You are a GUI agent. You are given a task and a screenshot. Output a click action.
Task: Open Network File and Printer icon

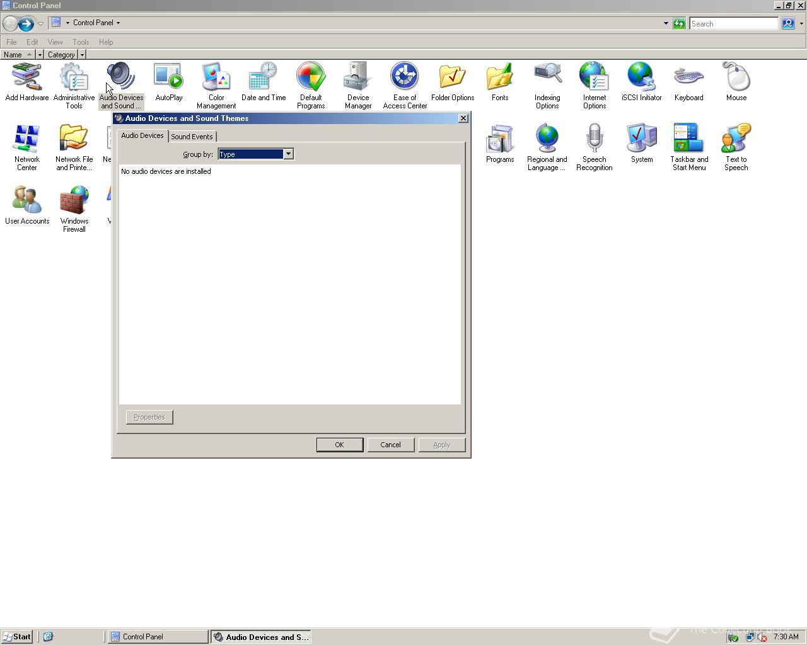74,147
